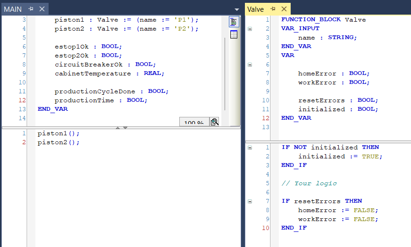Switch to textual declaration view icon
The height and width of the screenshot is (247, 411).
234,22
